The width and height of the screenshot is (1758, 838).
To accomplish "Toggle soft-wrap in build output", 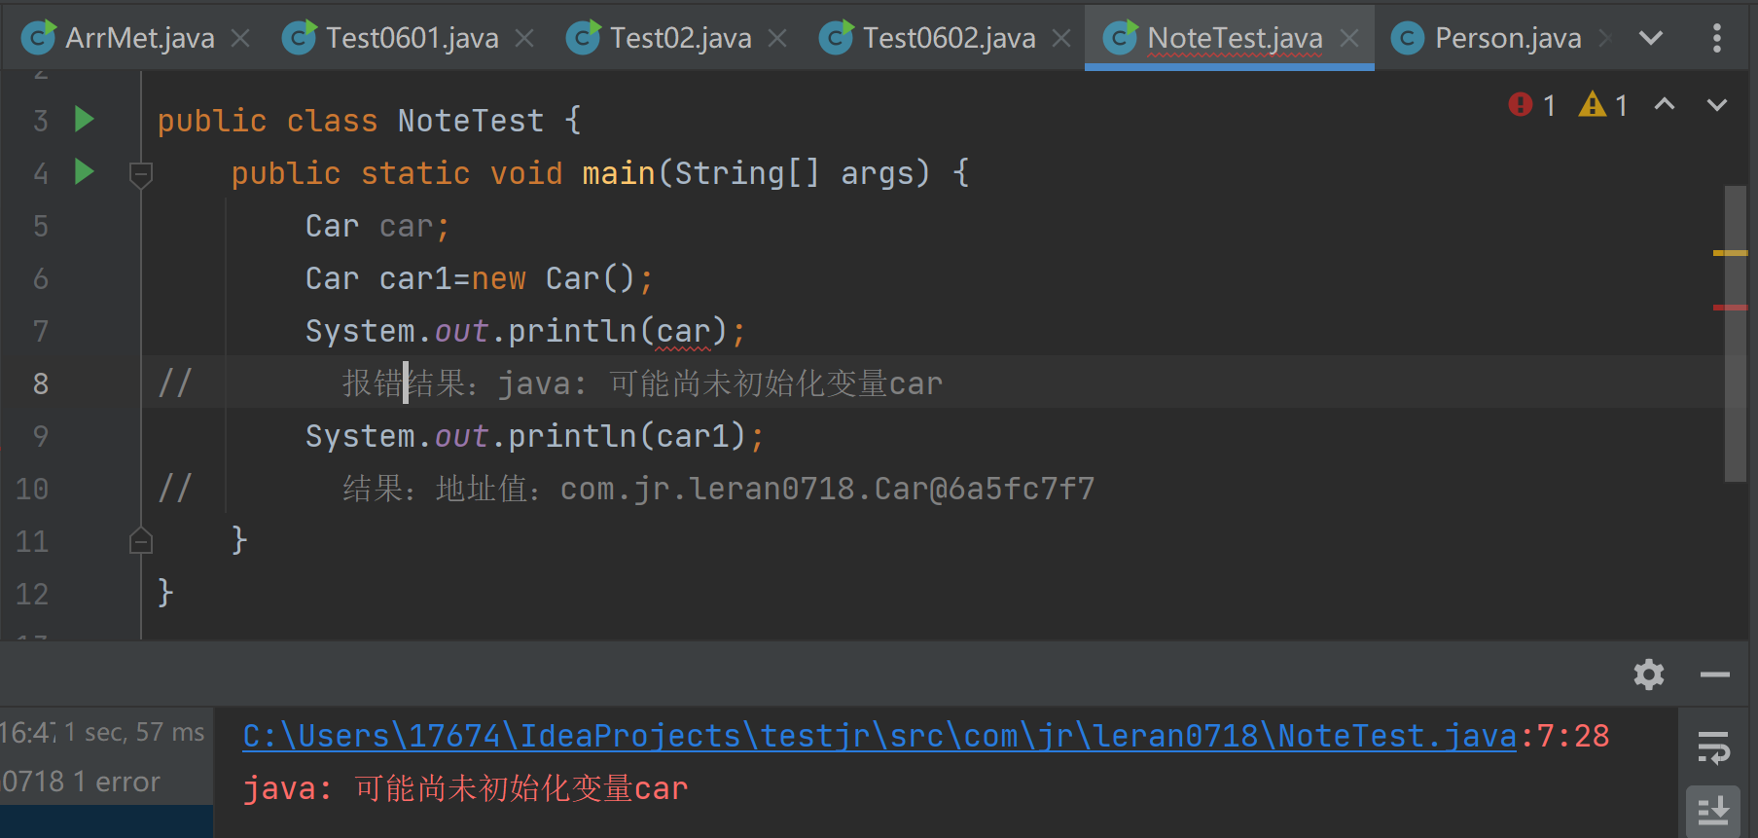I will pyautogui.click(x=1713, y=747).
